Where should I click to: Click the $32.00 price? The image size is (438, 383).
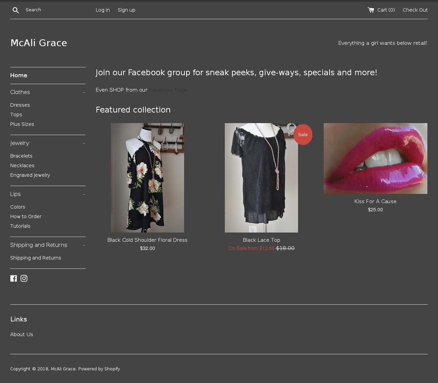coord(147,248)
